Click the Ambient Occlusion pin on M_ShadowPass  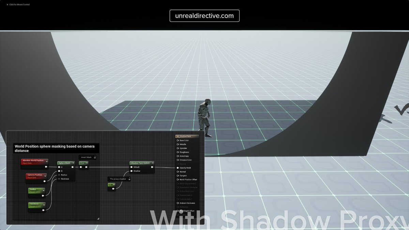(178, 203)
